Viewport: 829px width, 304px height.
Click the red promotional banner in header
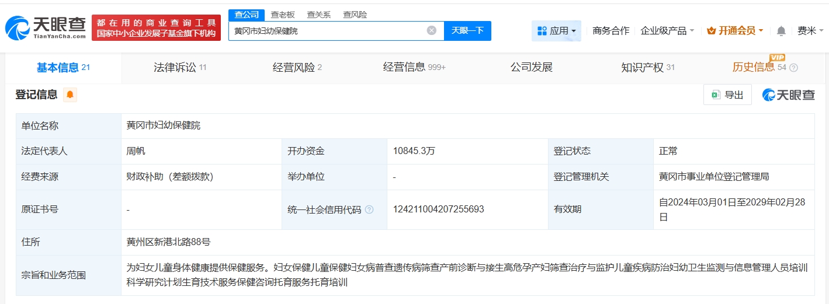pos(156,27)
